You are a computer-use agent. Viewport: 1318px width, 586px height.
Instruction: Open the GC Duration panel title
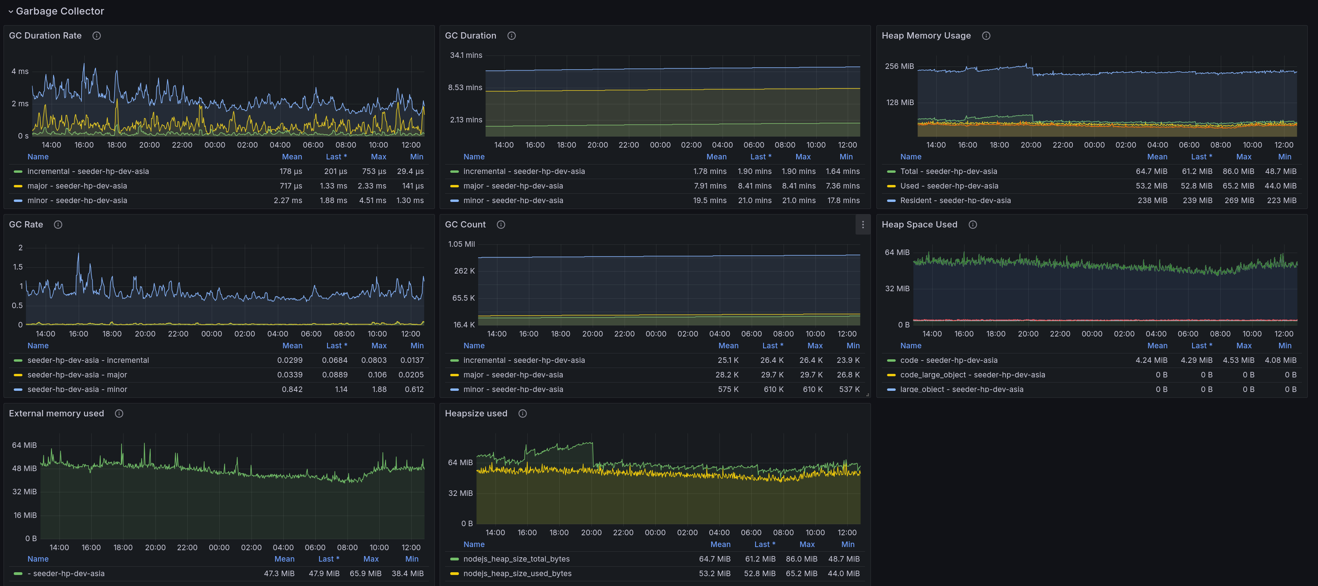470,35
